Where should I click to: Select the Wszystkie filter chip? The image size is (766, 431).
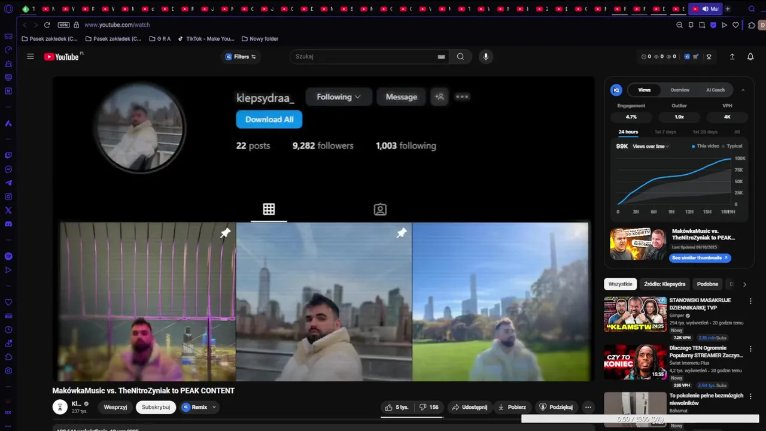(x=620, y=284)
